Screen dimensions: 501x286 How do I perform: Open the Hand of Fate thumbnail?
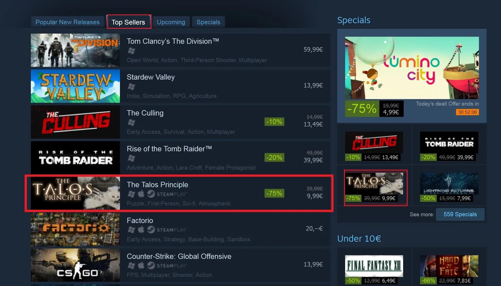(449, 266)
